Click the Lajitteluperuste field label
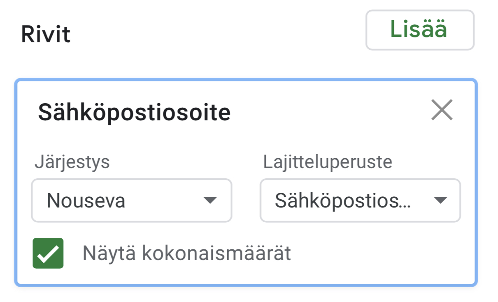Viewport: 498px width, 302px height. coord(328,162)
